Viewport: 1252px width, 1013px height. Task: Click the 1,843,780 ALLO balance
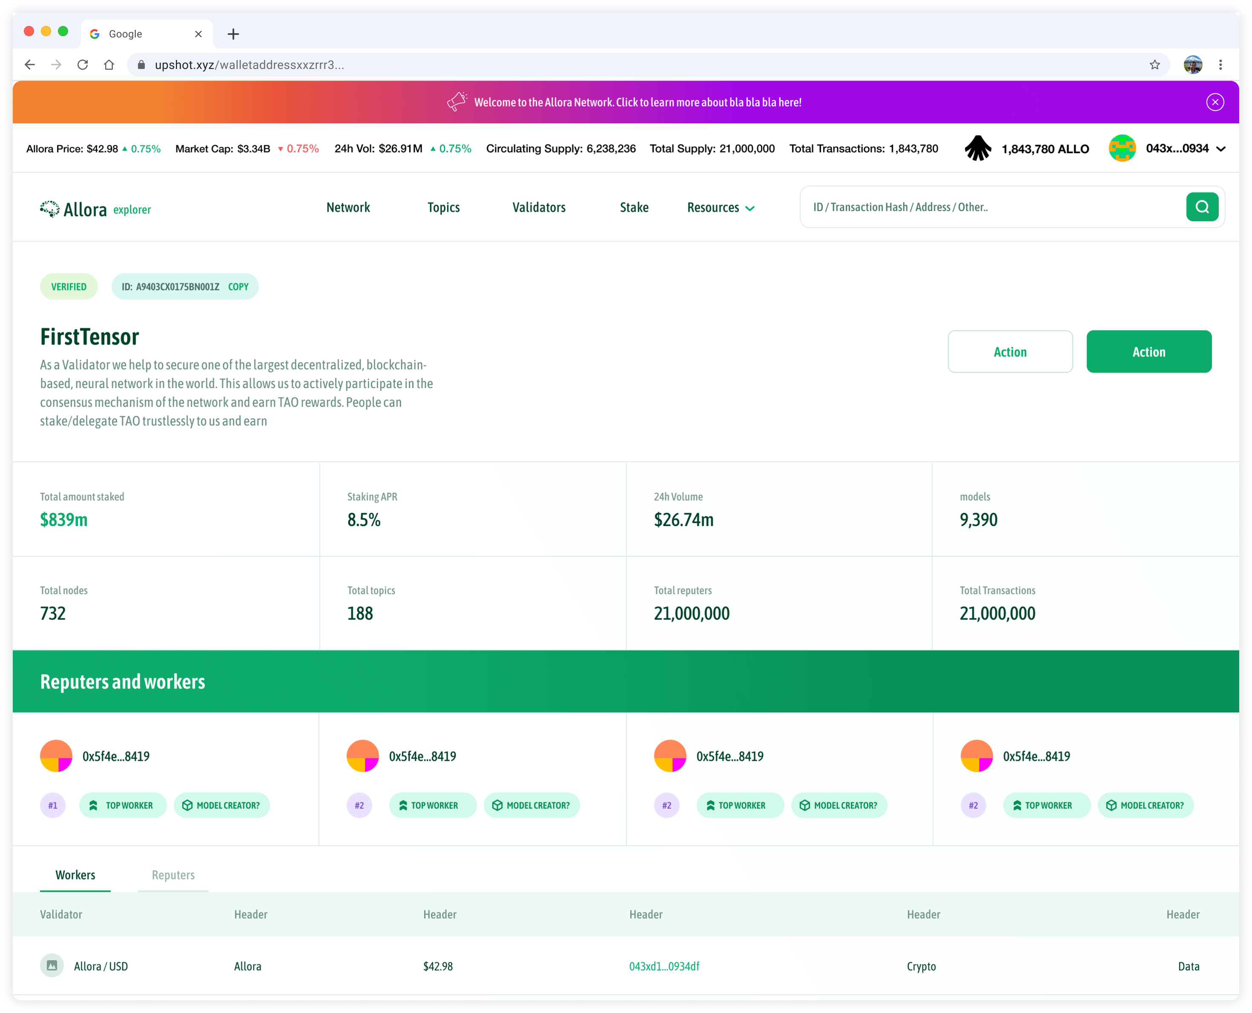coord(1045,149)
